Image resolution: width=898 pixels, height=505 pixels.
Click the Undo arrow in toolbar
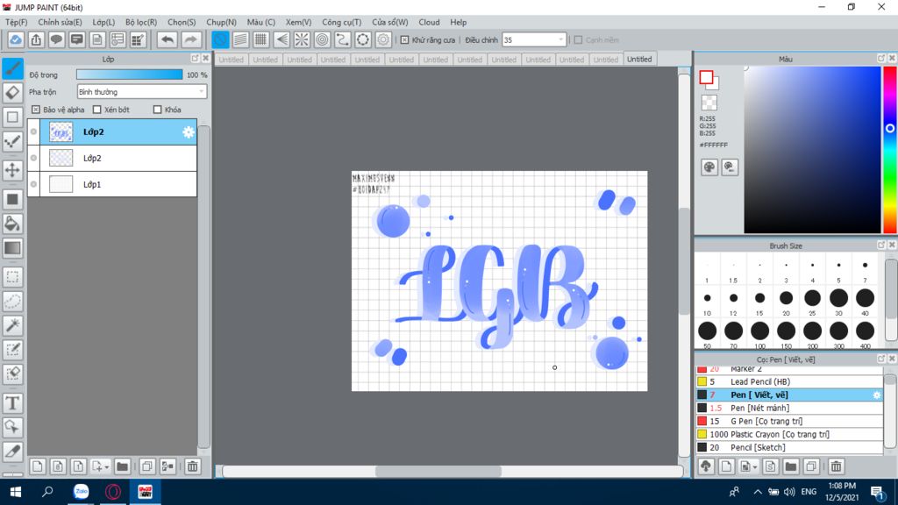click(167, 39)
